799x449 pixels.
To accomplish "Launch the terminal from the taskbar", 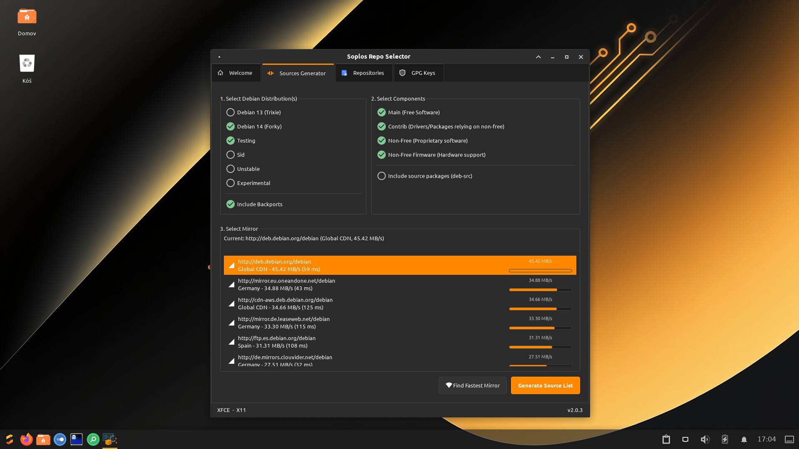I will click(x=77, y=439).
